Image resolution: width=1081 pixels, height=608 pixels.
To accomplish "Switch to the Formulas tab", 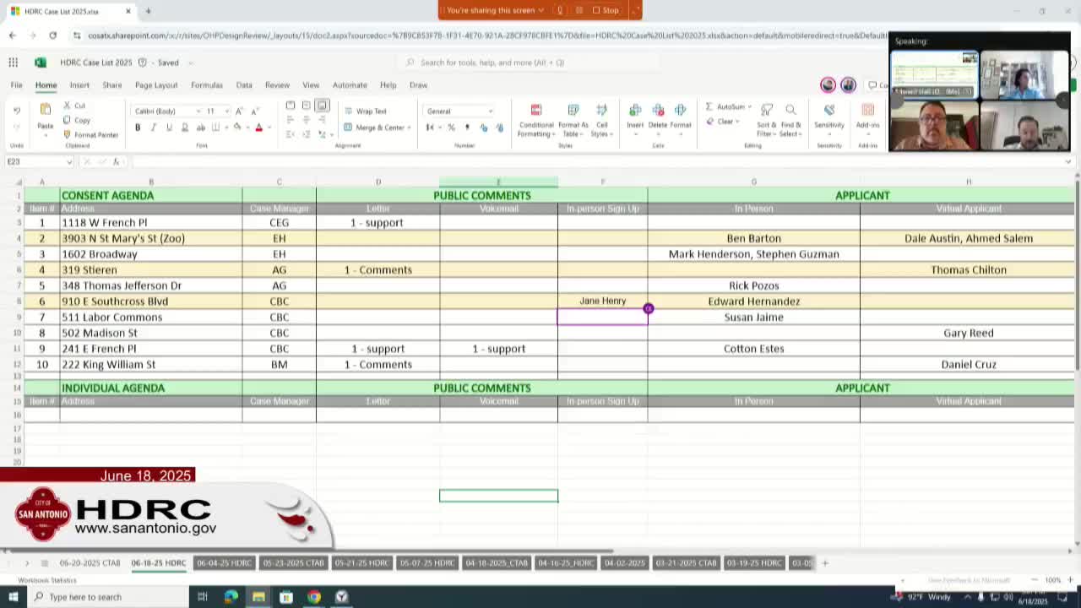I will (x=207, y=85).
